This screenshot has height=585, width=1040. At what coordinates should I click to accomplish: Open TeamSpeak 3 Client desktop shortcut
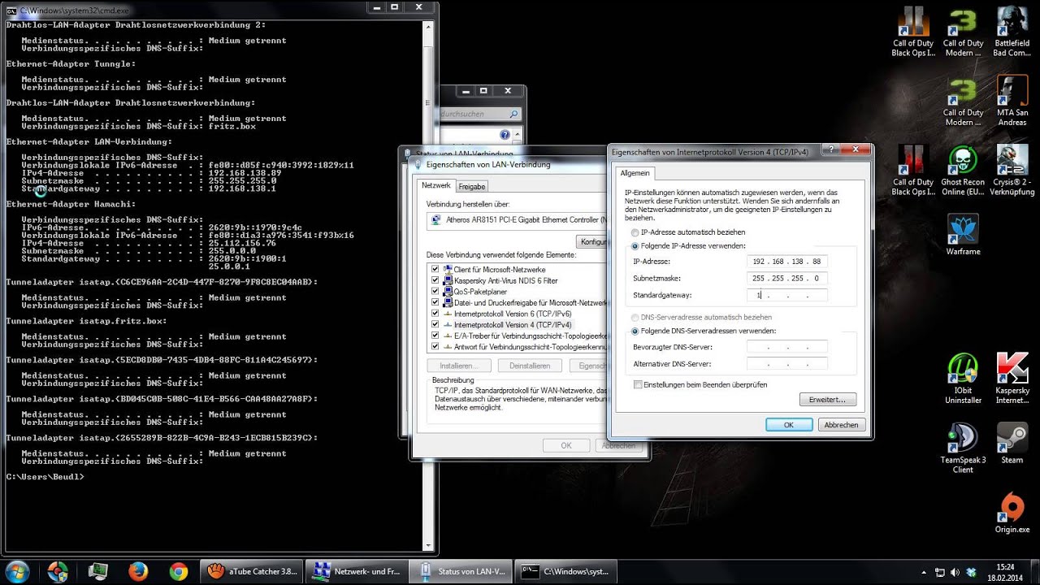pyautogui.click(x=963, y=448)
